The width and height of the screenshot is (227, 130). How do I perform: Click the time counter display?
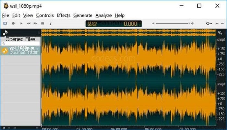tap(113, 24)
